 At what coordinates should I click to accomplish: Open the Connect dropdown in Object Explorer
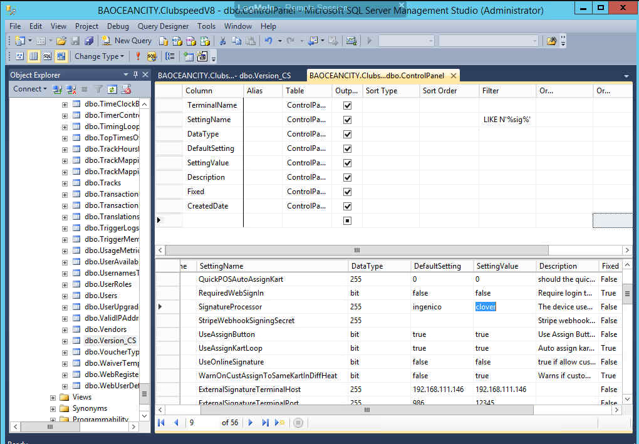coord(29,89)
